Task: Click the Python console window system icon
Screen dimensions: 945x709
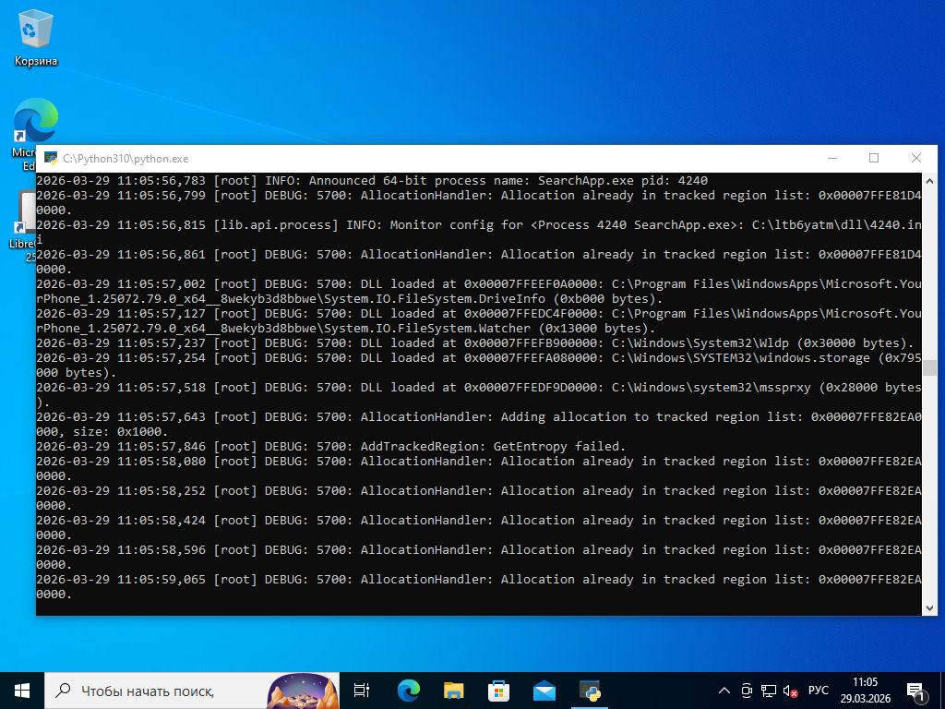Action: (52, 158)
